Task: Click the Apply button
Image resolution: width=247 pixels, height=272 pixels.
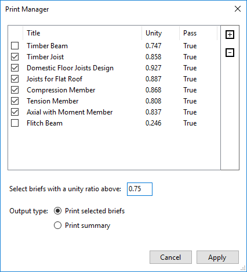Action: coord(217,257)
